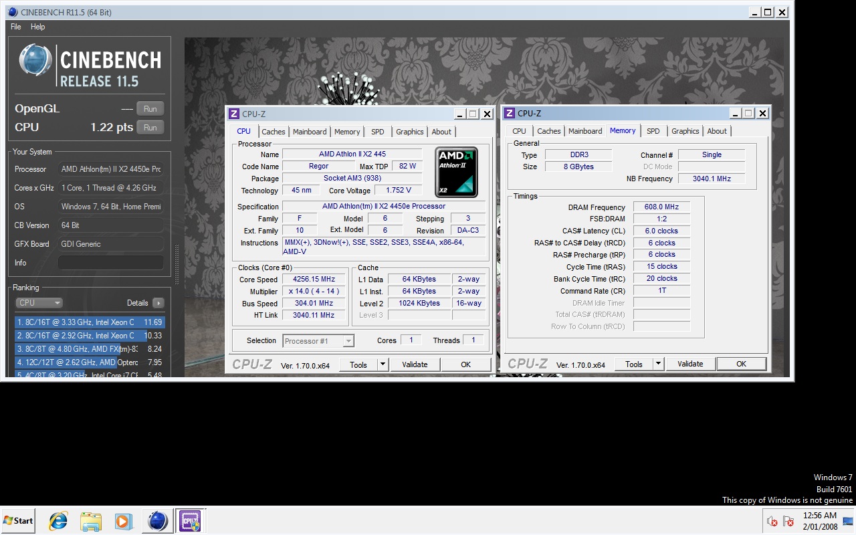This screenshot has height=535, width=856.
Task: Launch Windows Media Player taskbar icon
Action: click(x=123, y=521)
